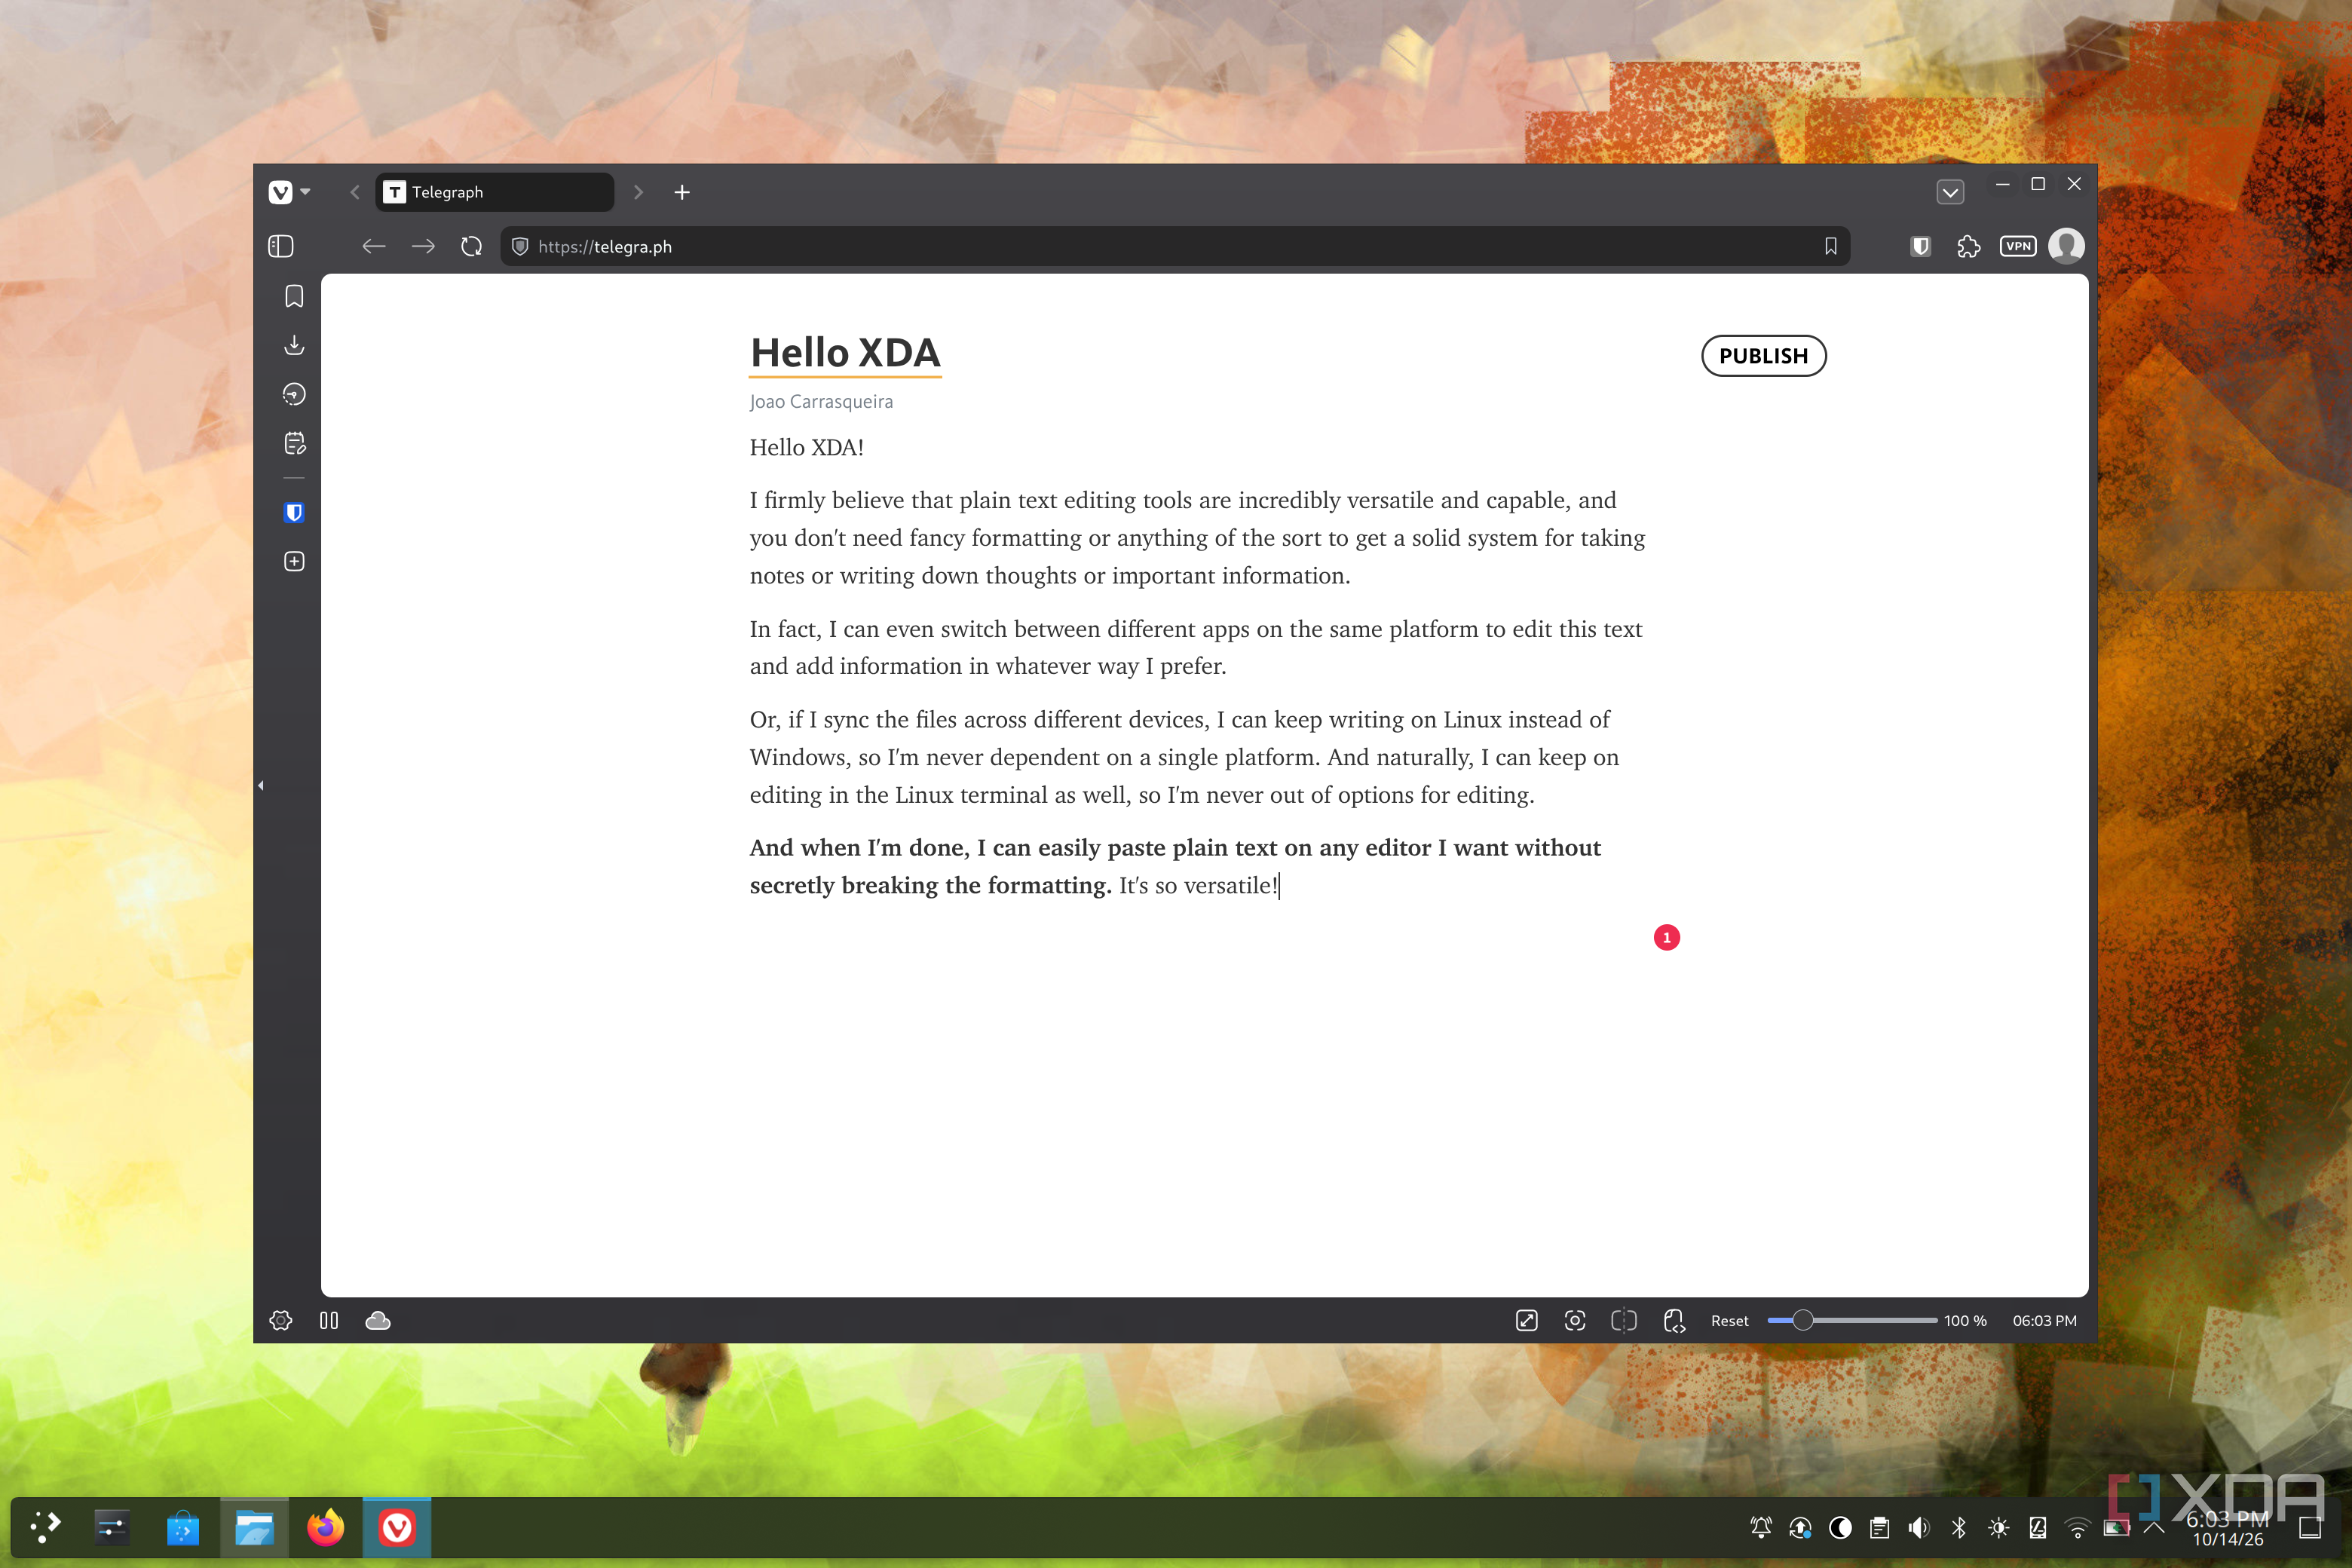
Task: Collapse the panel bar with the side arrow
Action: coord(261,785)
